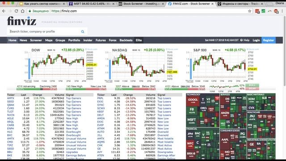Click the Help question mark icon

pyautogui.click(x=241, y=40)
